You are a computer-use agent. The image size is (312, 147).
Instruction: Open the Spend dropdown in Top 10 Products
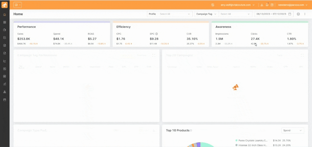(292, 130)
